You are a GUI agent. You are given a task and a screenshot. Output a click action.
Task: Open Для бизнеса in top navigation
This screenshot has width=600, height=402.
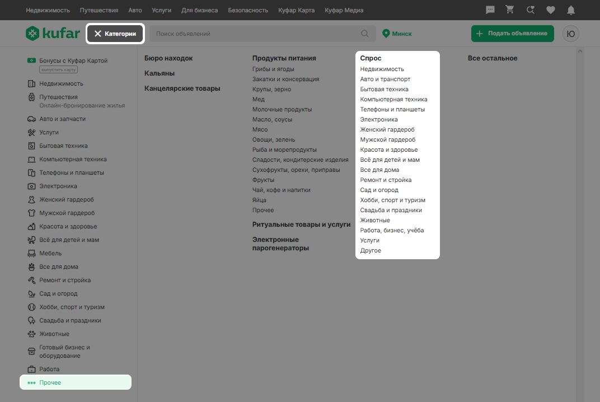tap(200, 10)
